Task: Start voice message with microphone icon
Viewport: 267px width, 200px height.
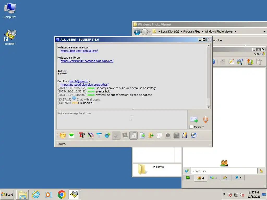Action: pyautogui.click(x=206, y=120)
